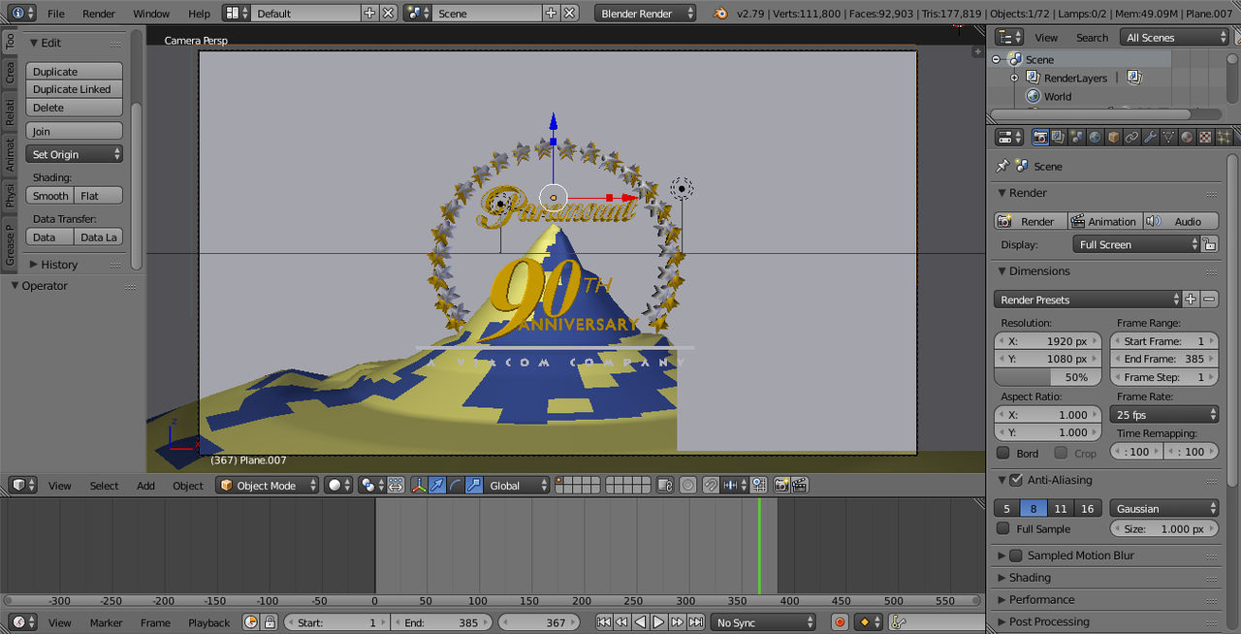The width and height of the screenshot is (1241, 634).
Task: Open the World properties tab (globe icon)
Action: click(x=1096, y=138)
